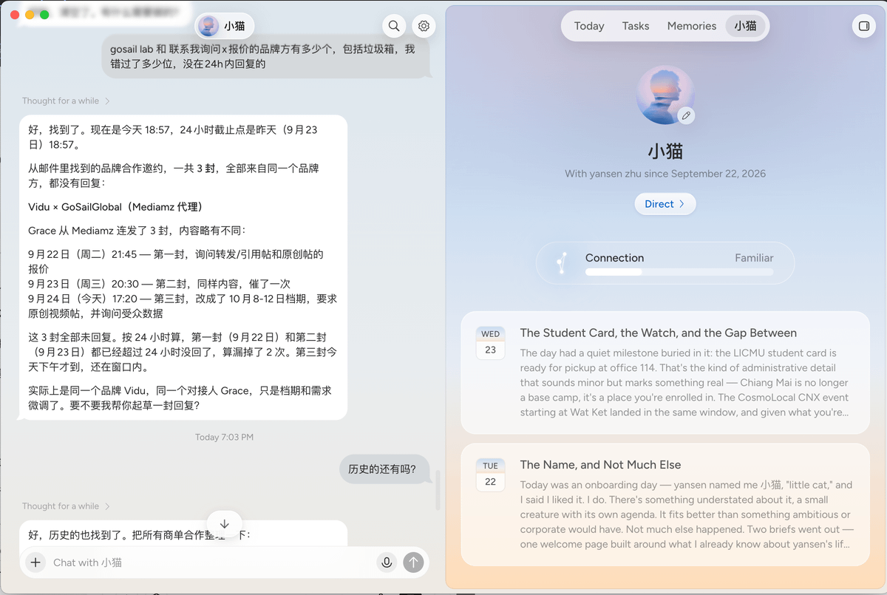
Task: Click the large 小猫 profile avatar
Action: [x=665, y=95]
